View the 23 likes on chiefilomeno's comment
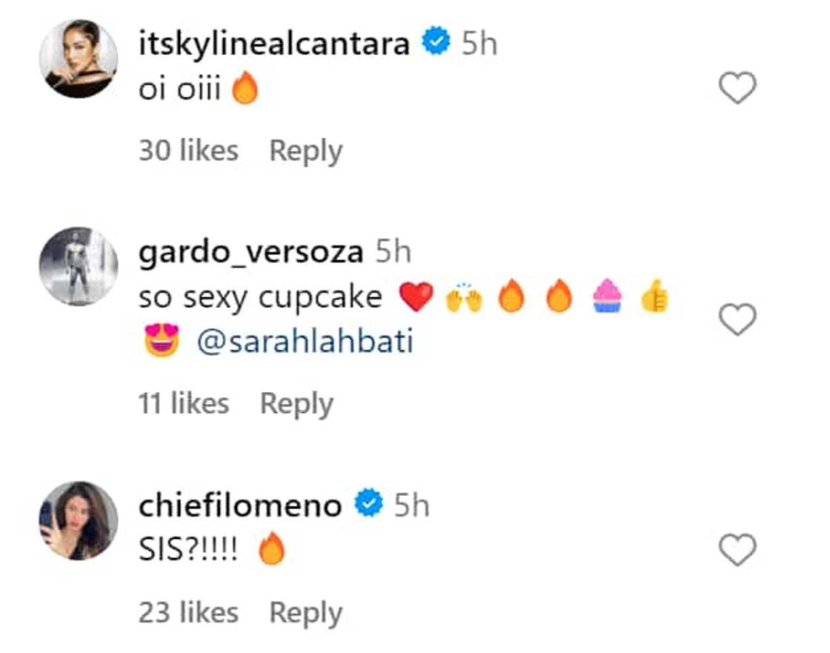This screenshot has height=653, width=830. point(188,613)
